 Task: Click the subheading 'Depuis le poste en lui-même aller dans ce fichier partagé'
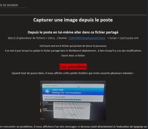pyautogui.click(x=73, y=32)
